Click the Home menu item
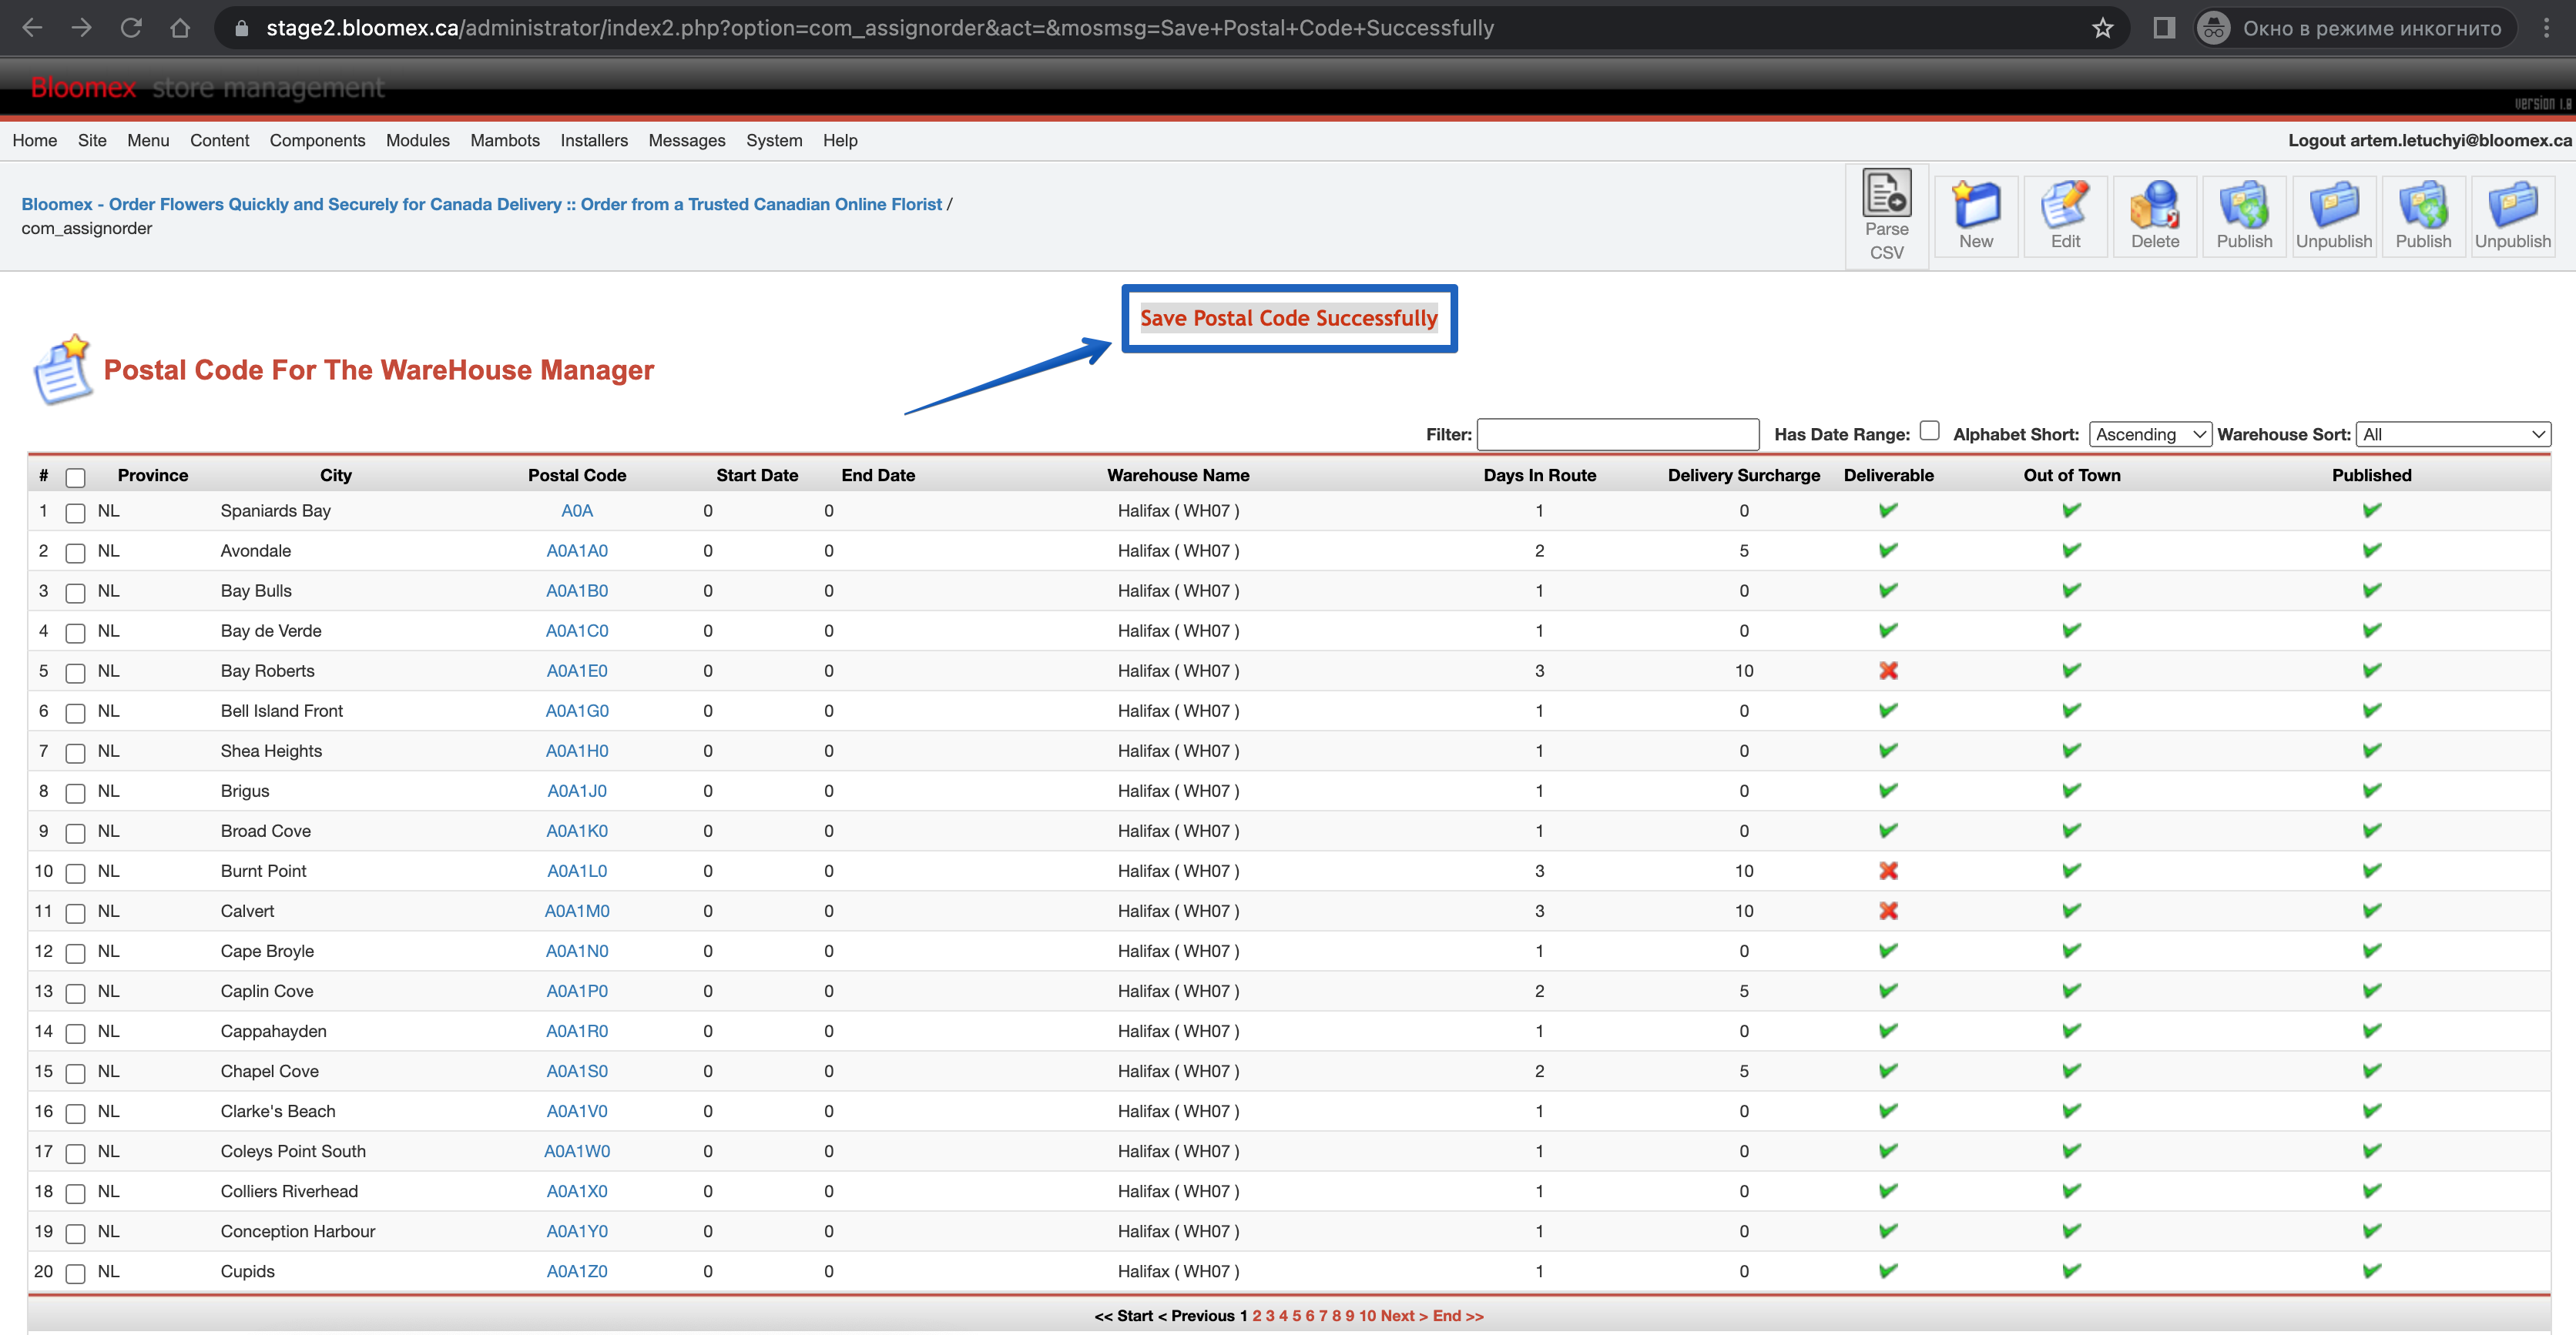The height and width of the screenshot is (1335, 2576). click(x=35, y=141)
